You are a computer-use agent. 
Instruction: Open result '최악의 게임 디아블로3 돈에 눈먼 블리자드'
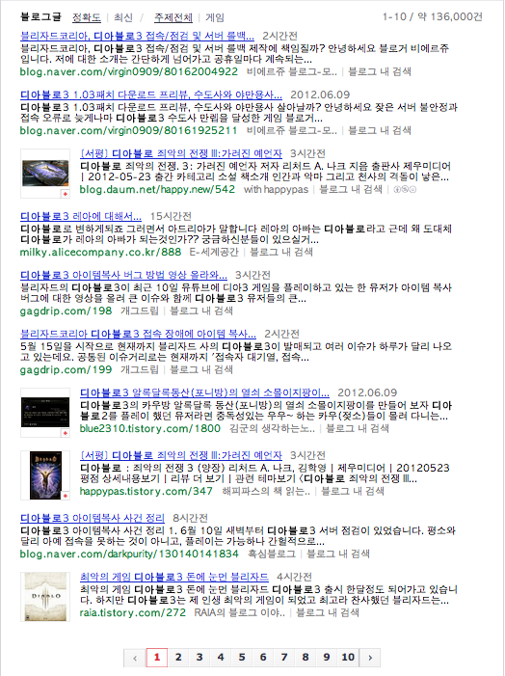174,577
